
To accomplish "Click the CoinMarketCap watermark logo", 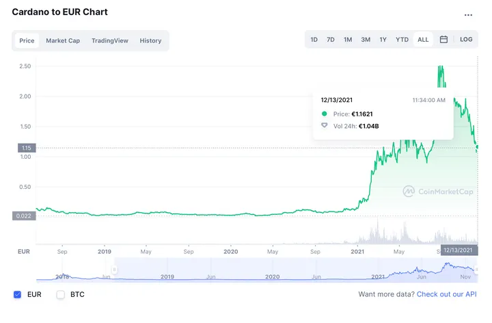I will pyautogui.click(x=438, y=192).
